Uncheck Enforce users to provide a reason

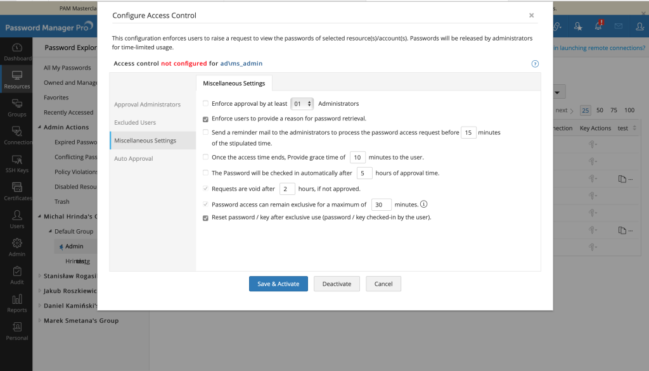(205, 118)
